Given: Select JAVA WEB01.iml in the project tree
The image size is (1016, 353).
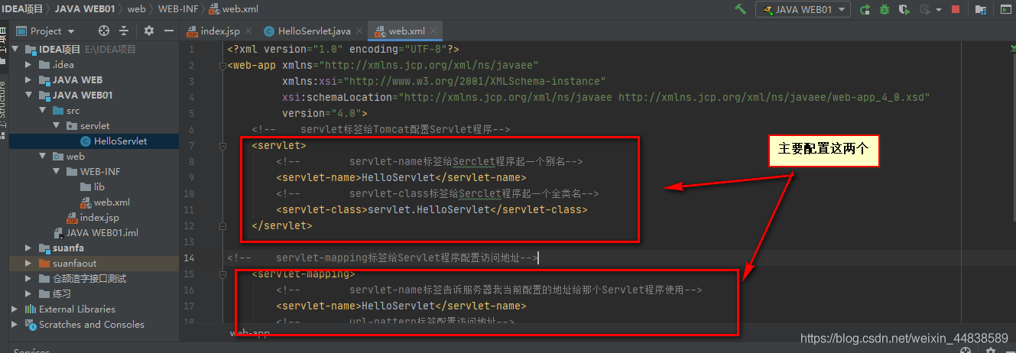Looking at the screenshot, I should 102,233.
